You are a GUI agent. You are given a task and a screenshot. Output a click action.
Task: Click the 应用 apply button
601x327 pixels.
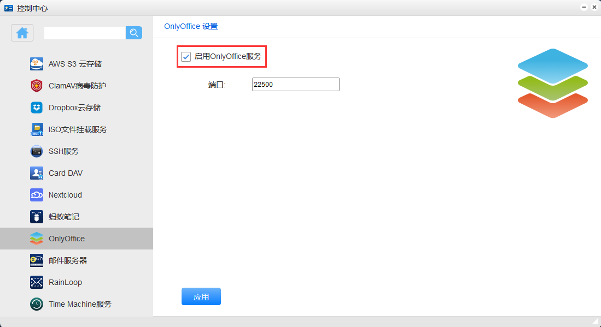(201, 296)
